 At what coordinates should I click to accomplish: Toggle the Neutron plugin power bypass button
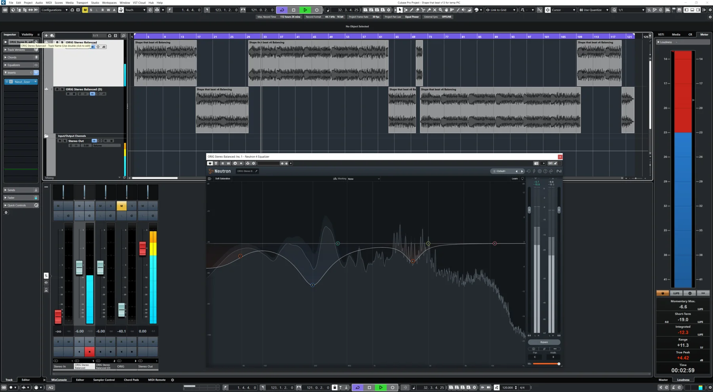click(x=210, y=163)
